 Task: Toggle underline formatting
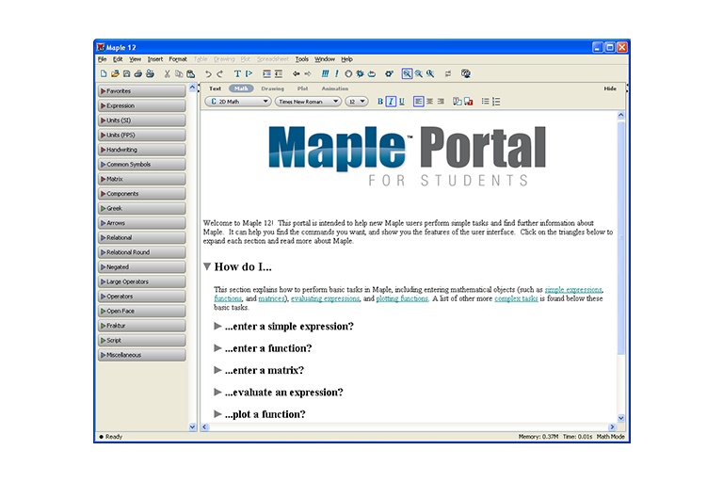click(402, 102)
